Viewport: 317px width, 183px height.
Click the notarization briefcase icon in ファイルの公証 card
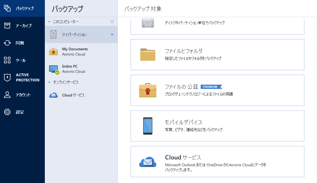(148, 90)
